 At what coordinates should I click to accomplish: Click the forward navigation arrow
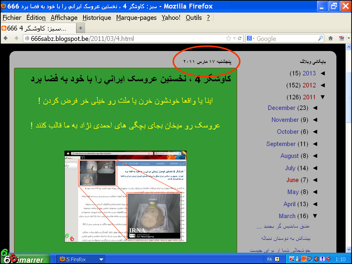coord(16,39)
